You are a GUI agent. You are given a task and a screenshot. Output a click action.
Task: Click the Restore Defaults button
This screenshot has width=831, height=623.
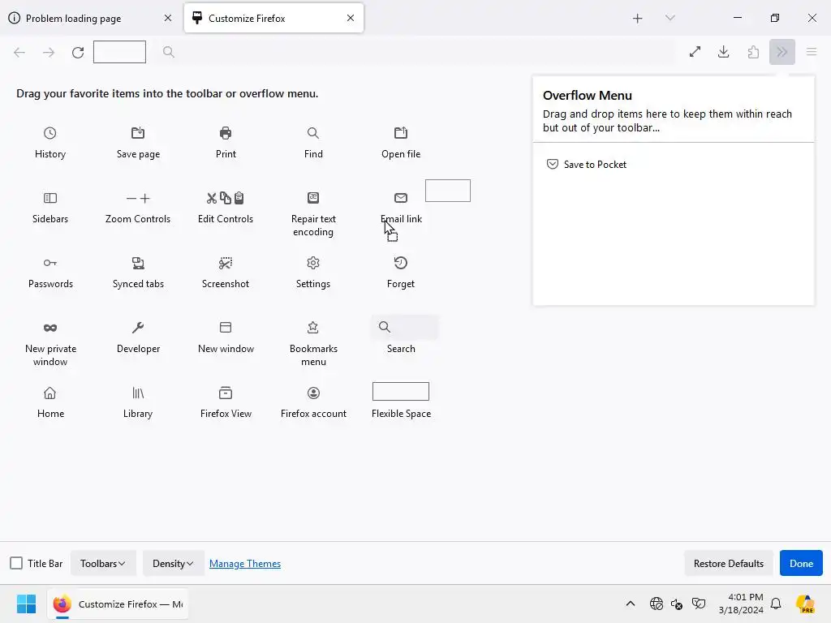pos(729,563)
